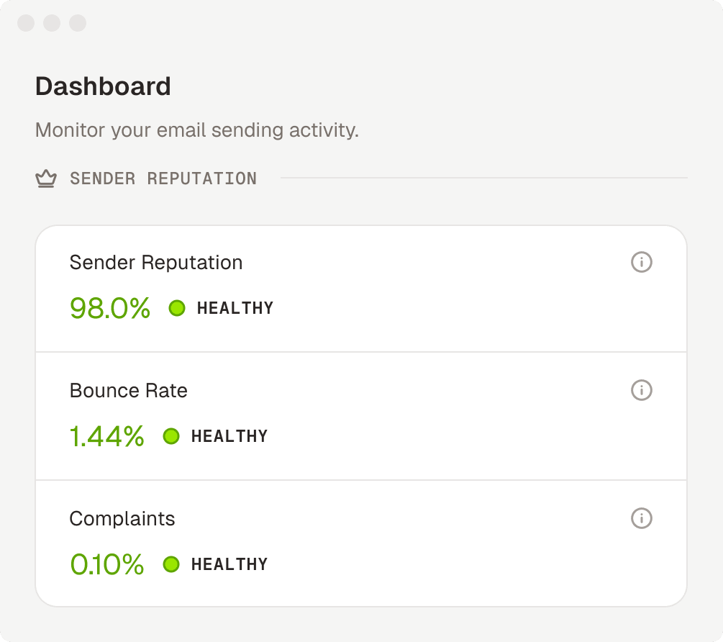Select the 1.44% bounce rate value
This screenshot has width=723, height=642.
click(107, 436)
